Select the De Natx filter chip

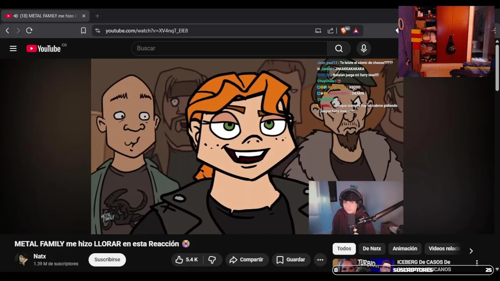click(372, 249)
